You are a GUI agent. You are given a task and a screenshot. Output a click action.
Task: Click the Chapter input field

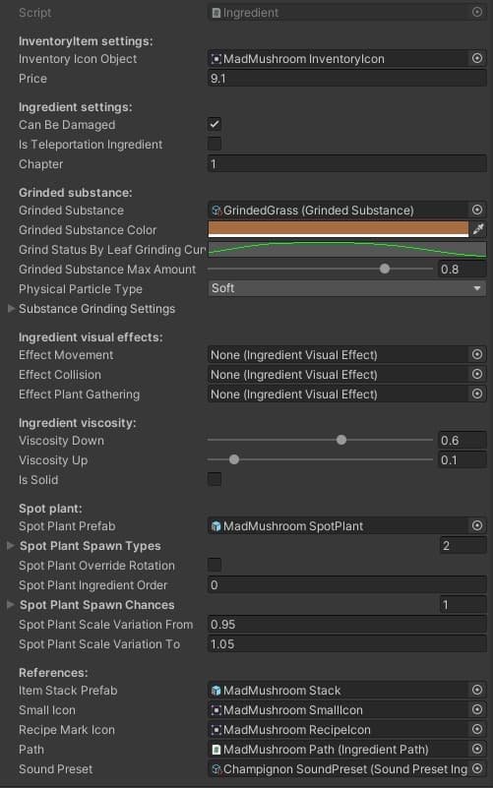346,164
